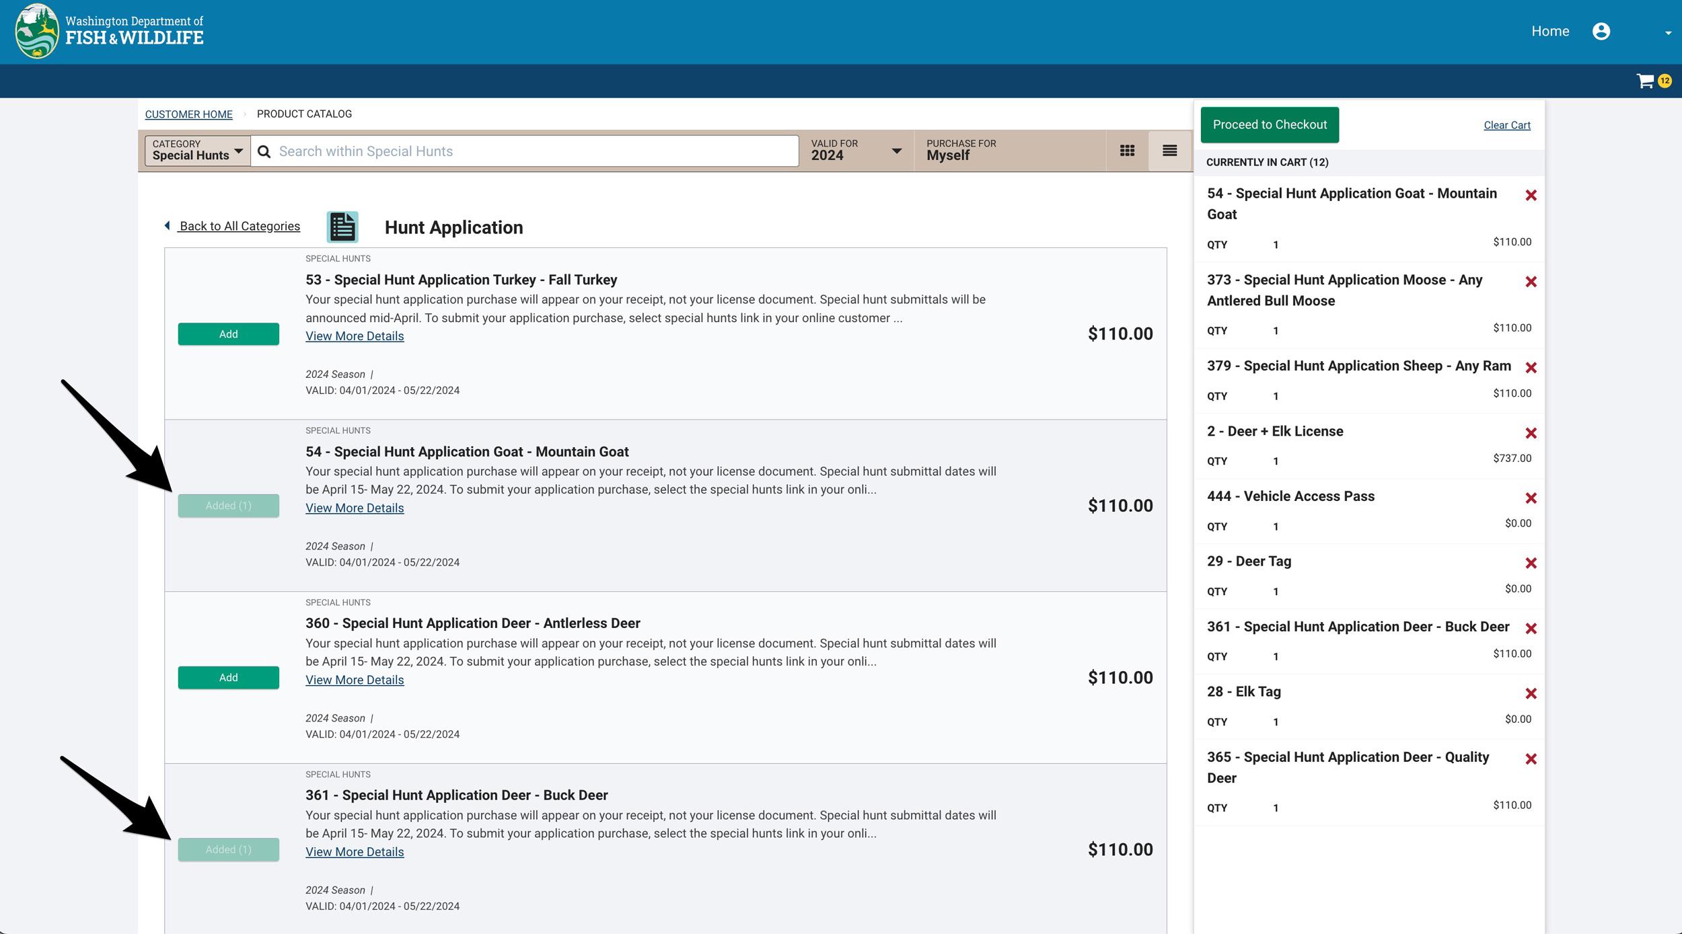The height and width of the screenshot is (934, 1682).
Task: Open the Category Special Hunts dropdown
Action: [197, 151]
